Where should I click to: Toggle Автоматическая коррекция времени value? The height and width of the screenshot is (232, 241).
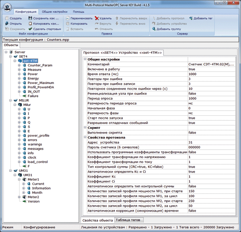click(212, 211)
